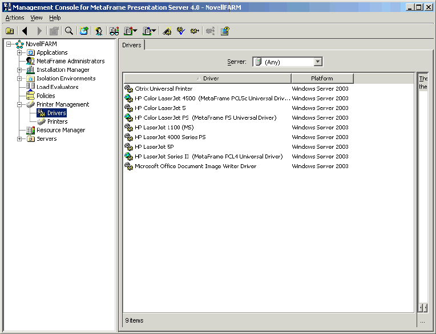Select Policies in the tree
The image size is (436, 334).
pyautogui.click(x=46, y=96)
